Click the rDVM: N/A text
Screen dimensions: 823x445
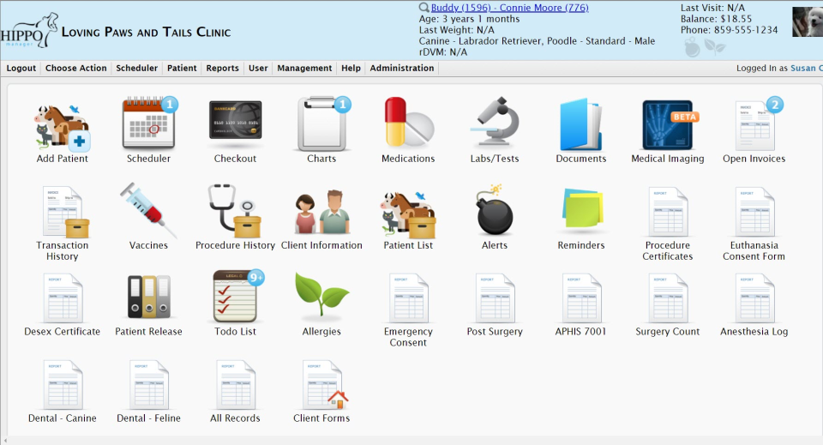443,52
